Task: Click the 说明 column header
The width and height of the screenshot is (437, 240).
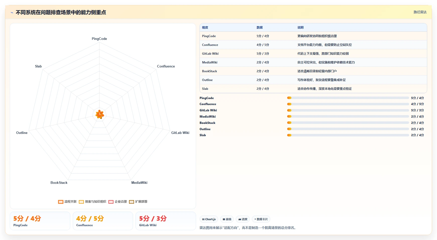Action: 300,28
